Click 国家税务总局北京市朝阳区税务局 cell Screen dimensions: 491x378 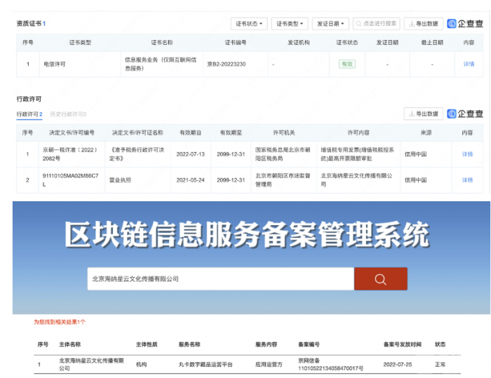[x=283, y=154]
